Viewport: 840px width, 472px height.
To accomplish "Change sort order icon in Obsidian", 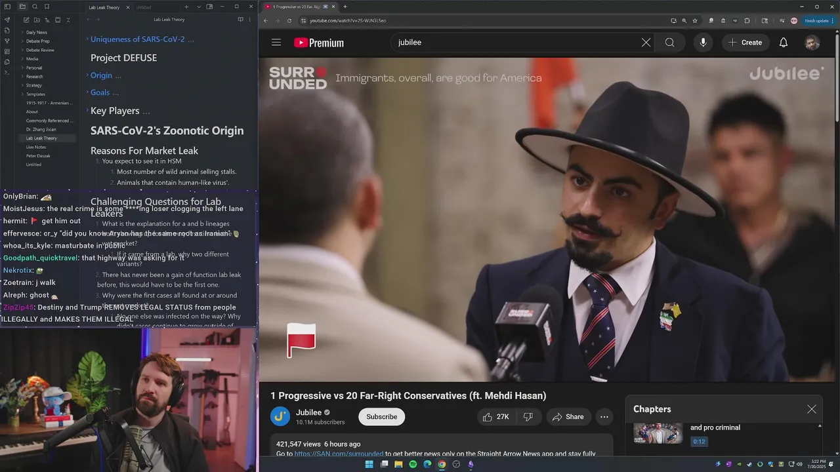I will [47, 20].
